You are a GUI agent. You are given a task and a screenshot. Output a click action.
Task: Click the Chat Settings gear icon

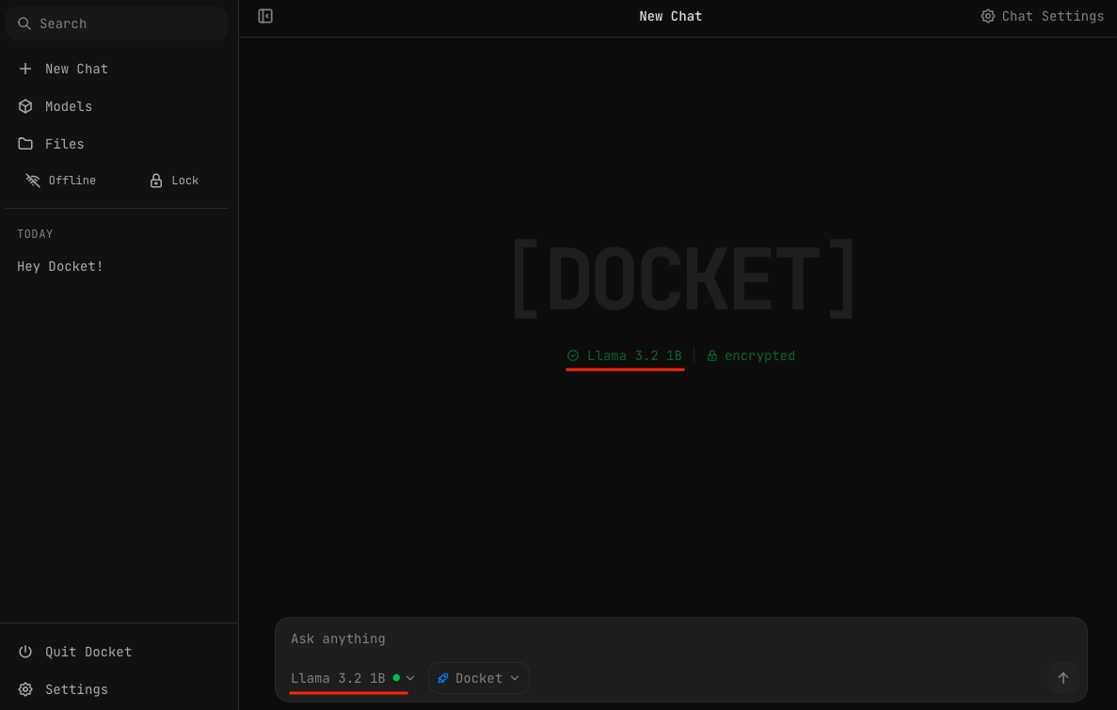click(x=988, y=16)
